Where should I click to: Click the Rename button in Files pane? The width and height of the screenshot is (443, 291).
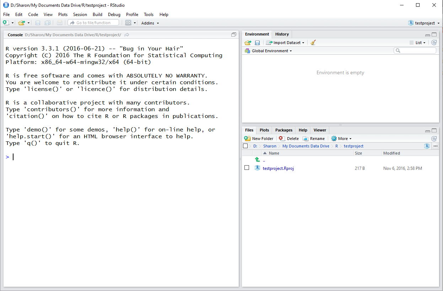[x=314, y=139]
